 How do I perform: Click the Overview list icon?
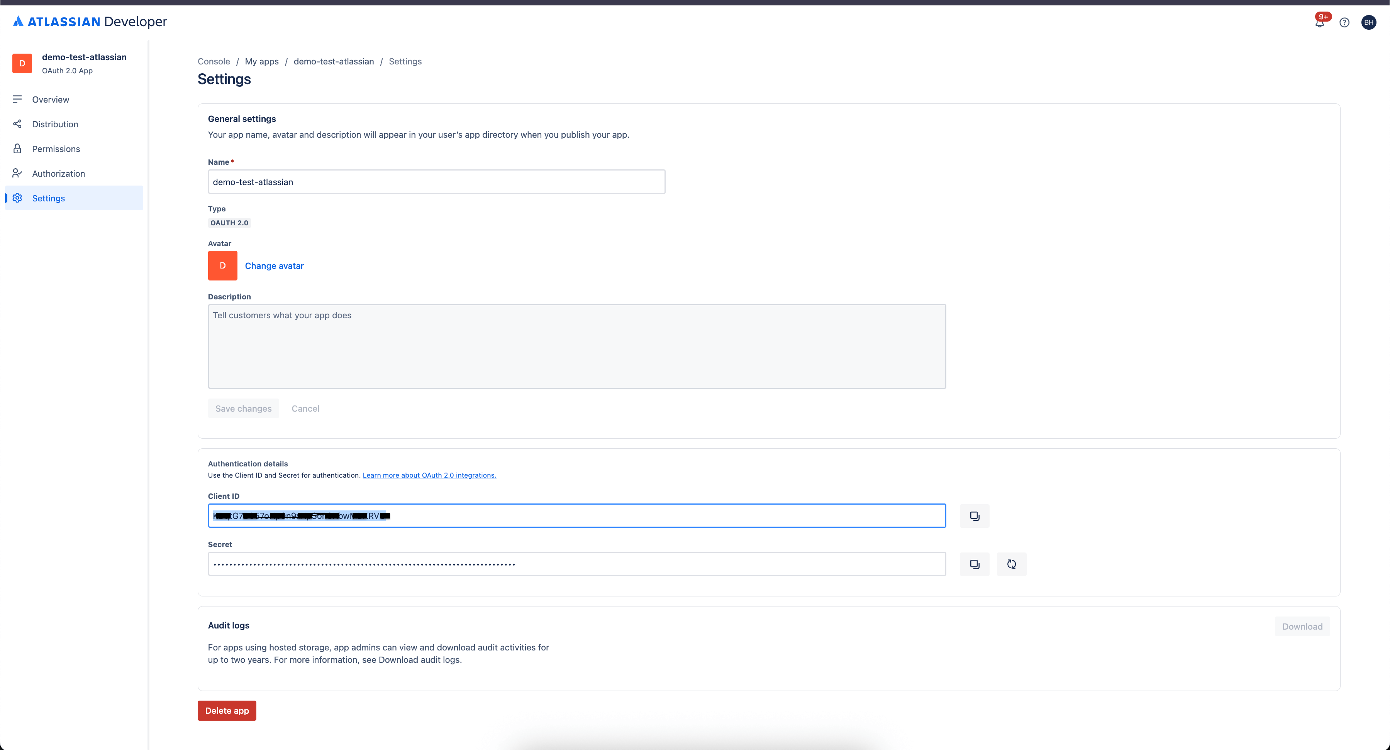tap(17, 99)
